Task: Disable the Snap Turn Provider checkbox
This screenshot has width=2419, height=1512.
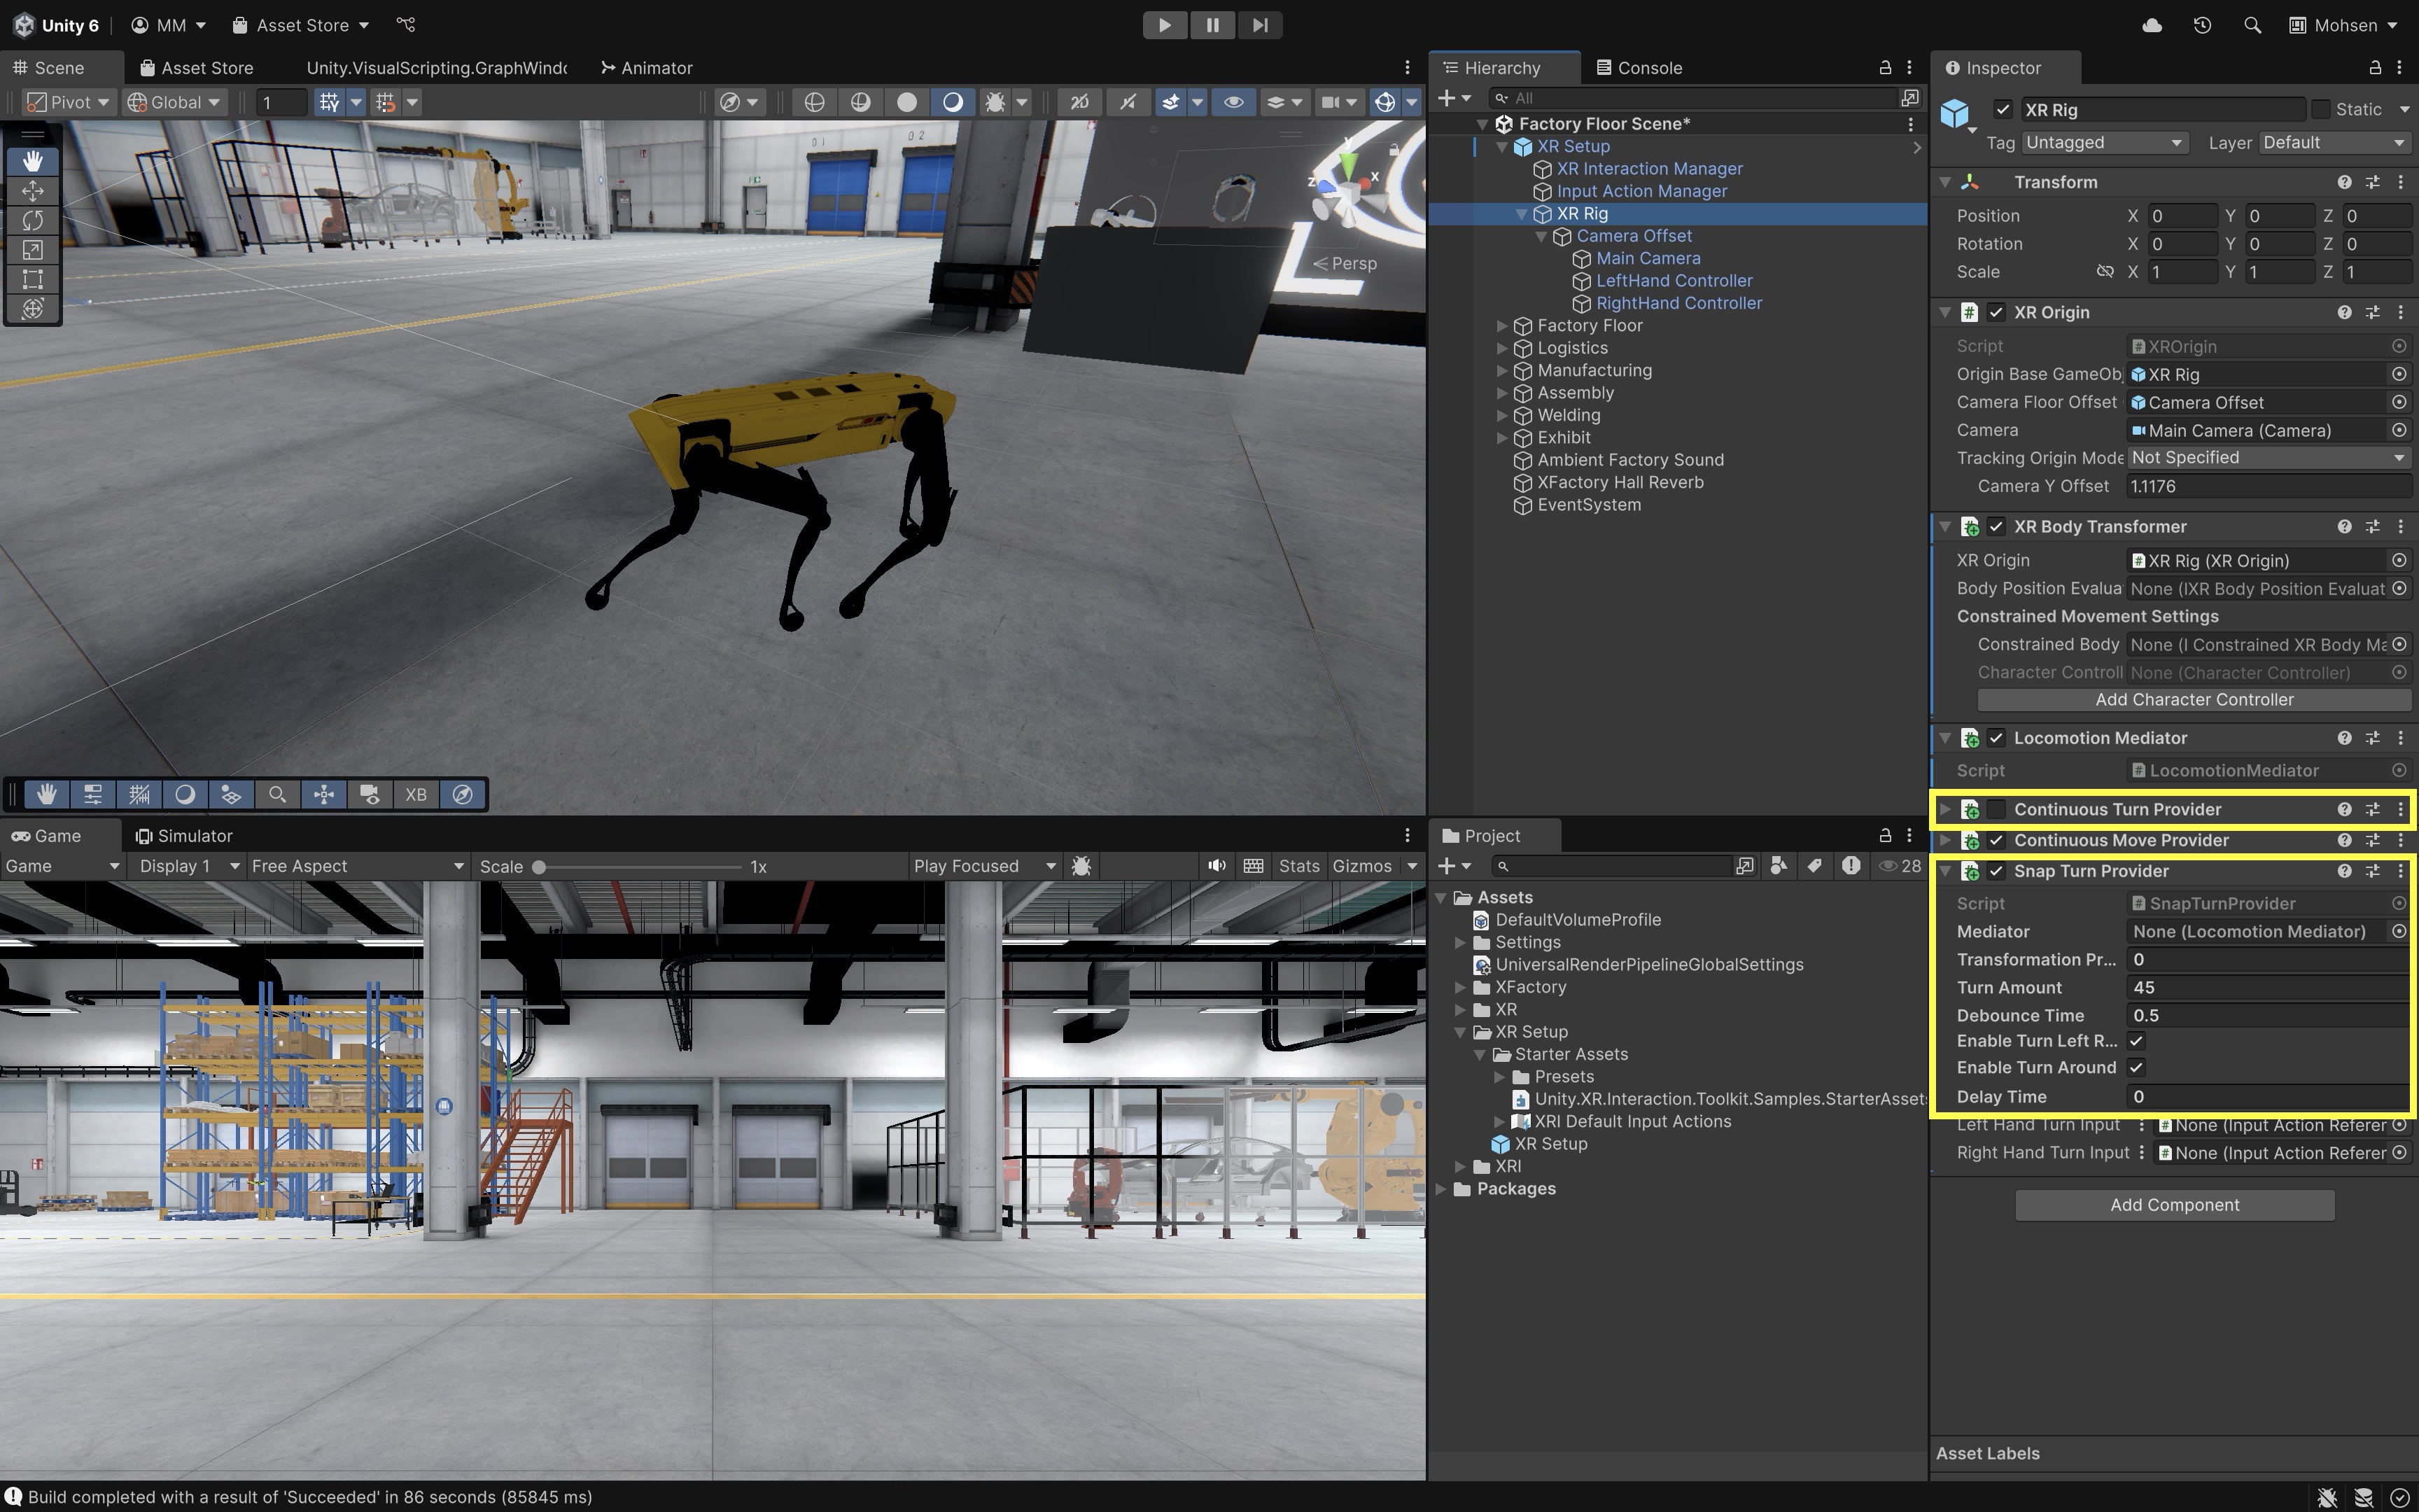Action: (x=1996, y=871)
